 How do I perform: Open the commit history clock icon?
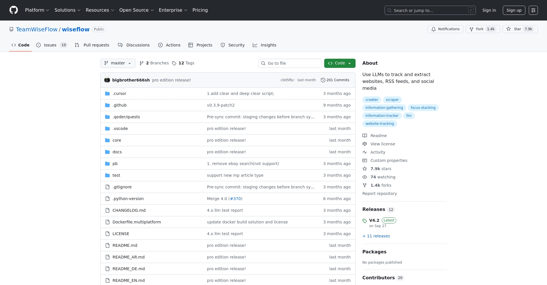(323, 80)
